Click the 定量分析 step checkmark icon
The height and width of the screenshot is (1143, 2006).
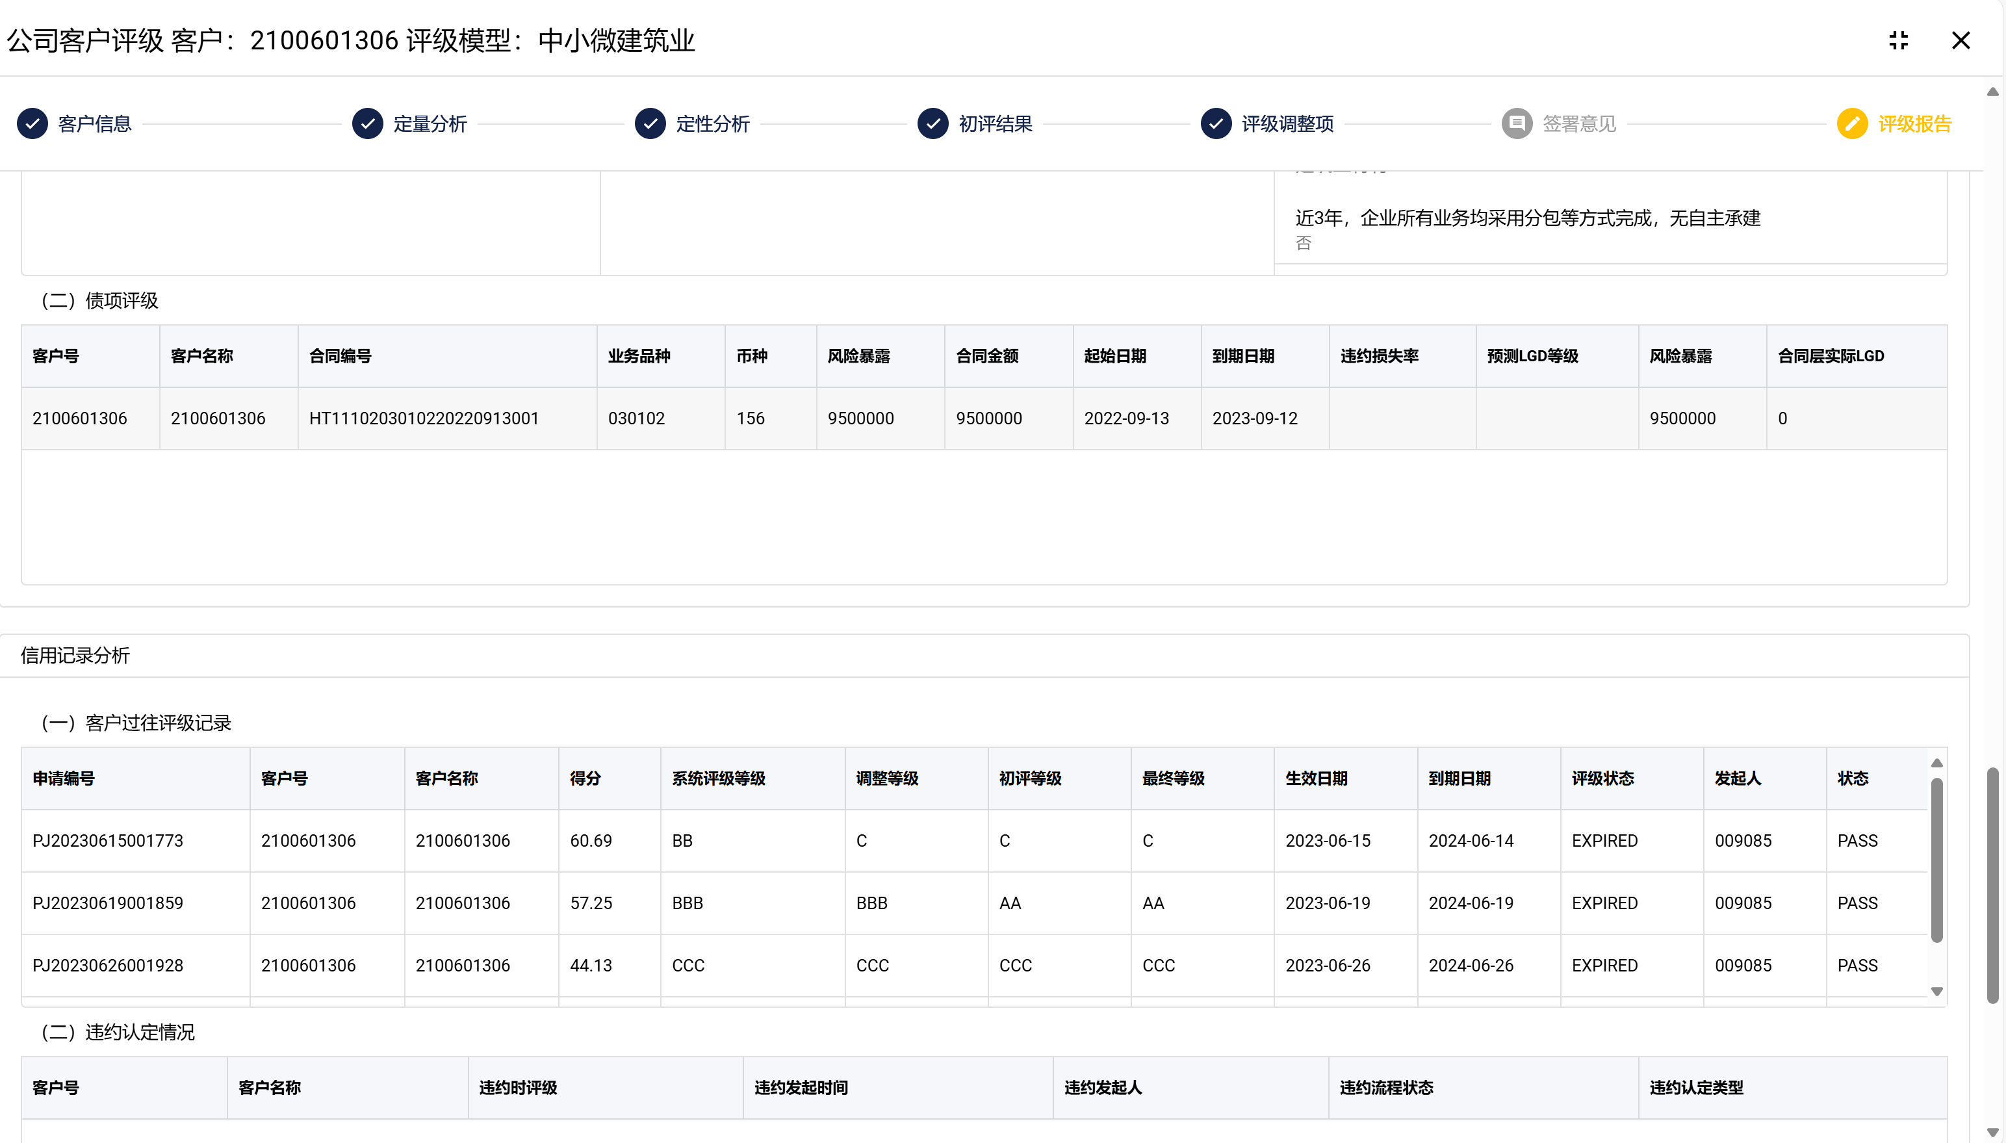point(367,124)
